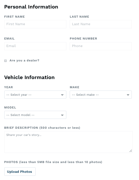Click the Vehicle Information heading
Viewport: 139px width, 180px height.
coord(29,77)
